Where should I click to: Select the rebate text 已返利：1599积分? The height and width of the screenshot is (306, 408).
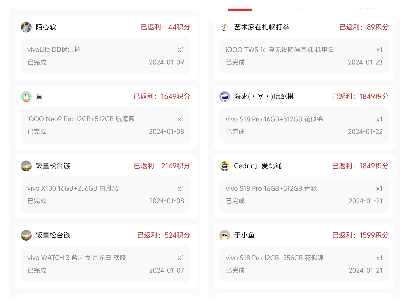point(360,235)
